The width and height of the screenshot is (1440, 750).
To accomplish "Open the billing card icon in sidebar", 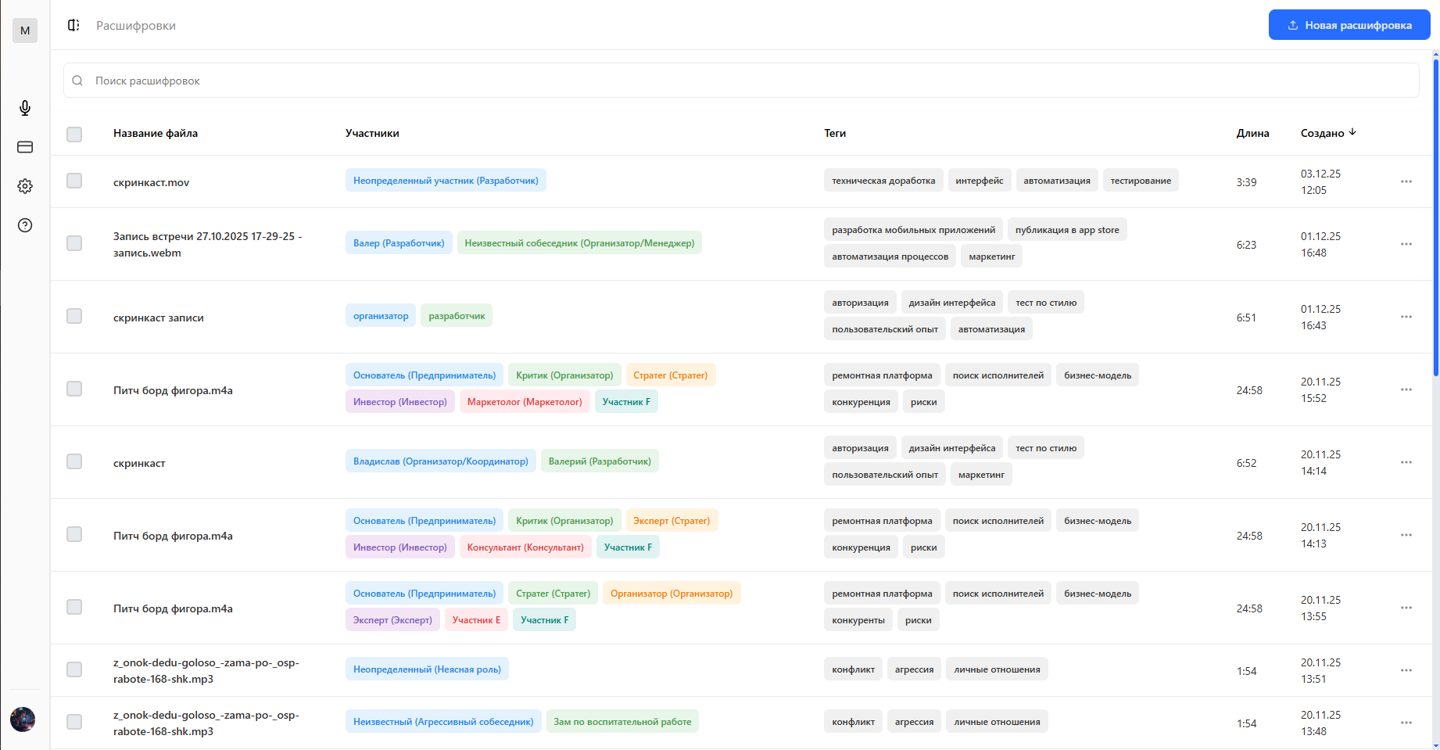I will 25,147.
